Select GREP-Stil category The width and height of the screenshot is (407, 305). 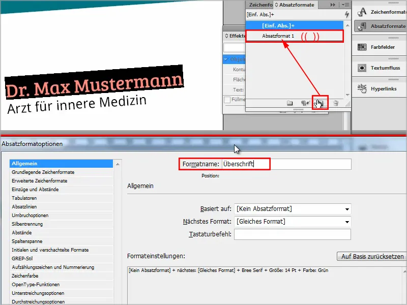point(61,259)
